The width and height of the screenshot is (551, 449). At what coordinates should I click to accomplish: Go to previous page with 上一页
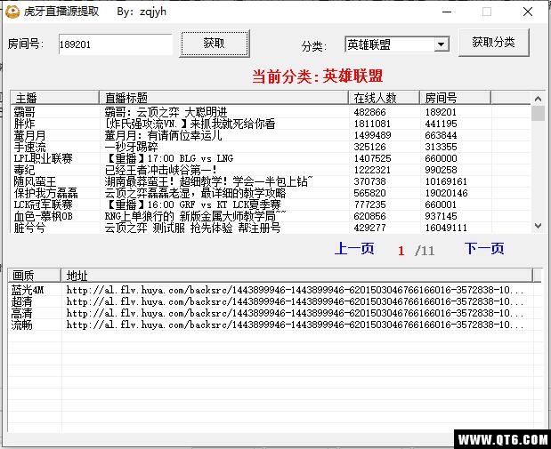click(354, 249)
